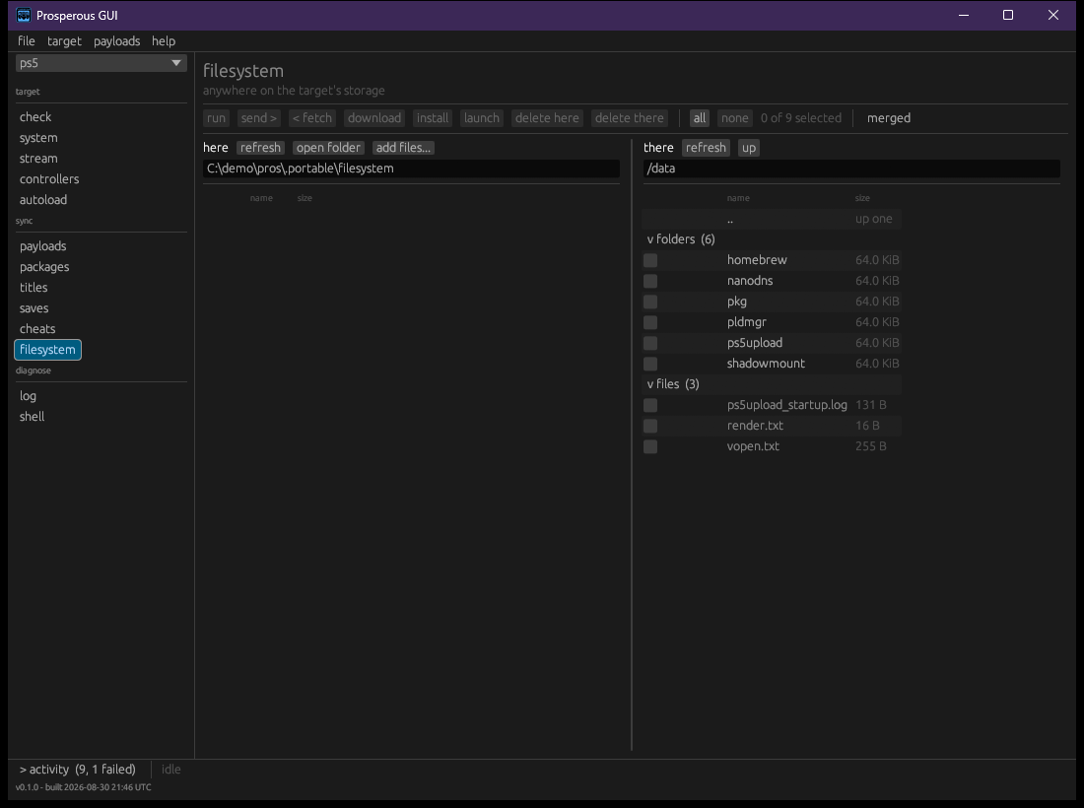Open the cheats section
This screenshot has width=1084, height=808.
coord(37,329)
